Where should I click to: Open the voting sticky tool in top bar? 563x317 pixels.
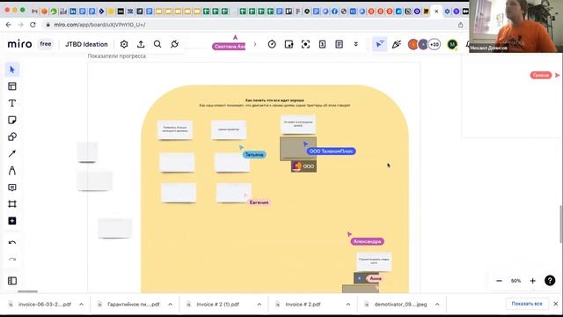coord(289,44)
